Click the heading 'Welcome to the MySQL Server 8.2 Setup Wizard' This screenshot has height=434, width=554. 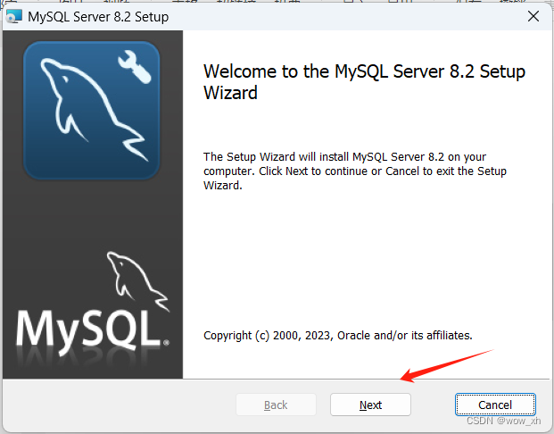[364, 82]
